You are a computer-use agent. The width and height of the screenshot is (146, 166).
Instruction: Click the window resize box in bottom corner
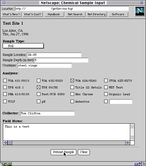(x=144, y=164)
